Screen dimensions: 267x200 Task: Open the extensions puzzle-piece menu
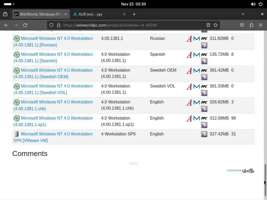[251, 25]
